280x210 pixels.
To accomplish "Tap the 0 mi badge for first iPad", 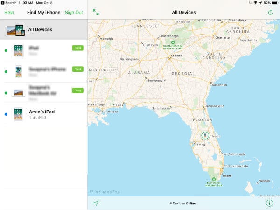I will click(x=77, y=48).
